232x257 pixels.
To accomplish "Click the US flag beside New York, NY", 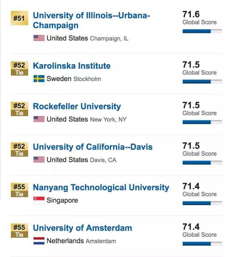I will click(39, 119).
